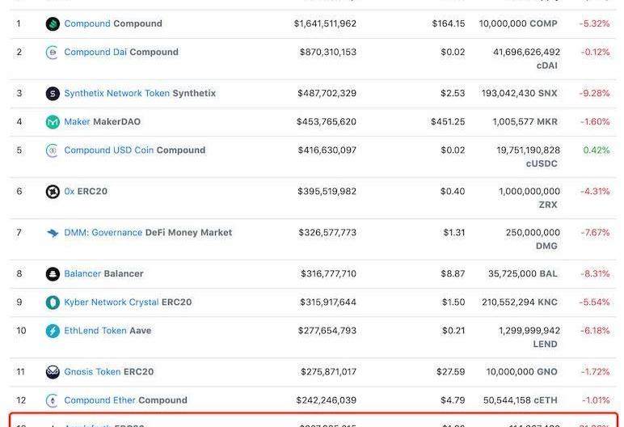Image resolution: width=624 pixels, height=427 pixels.
Task: Click the 0x token logo icon
Action: click(x=53, y=192)
